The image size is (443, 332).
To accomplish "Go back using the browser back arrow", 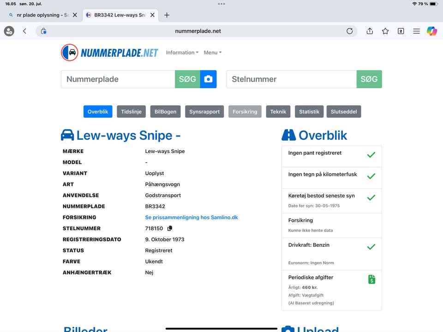I will [x=24, y=31].
